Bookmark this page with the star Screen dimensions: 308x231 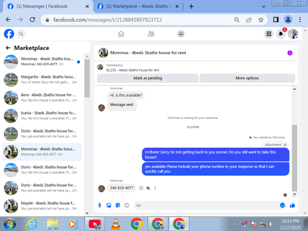pyautogui.click(x=261, y=20)
